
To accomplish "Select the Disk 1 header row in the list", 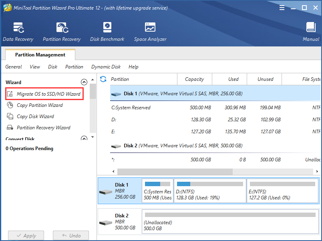I will click(x=215, y=94).
